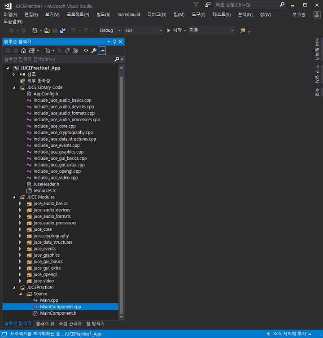
Task: Click the notifications filter flag icon in title bar
Action: tap(196, 4)
